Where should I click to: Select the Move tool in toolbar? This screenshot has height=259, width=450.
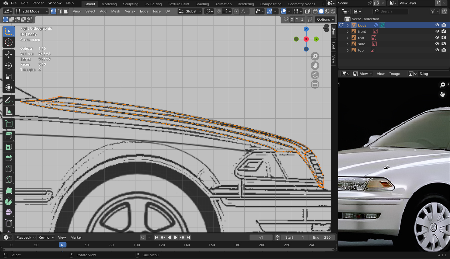click(x=9, y=55)
